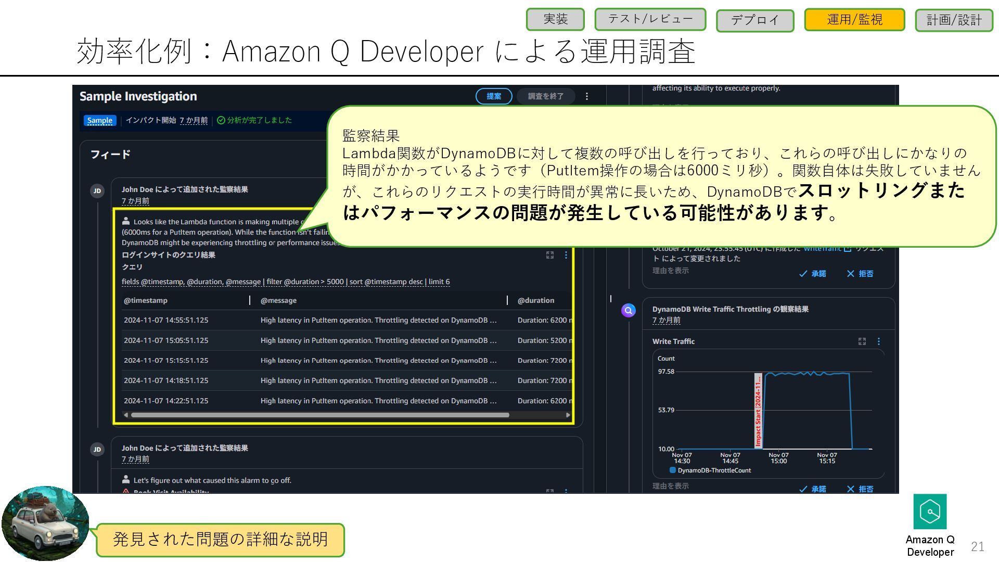Screen dimensions: 999x562
Task: Click 承諾 under the Write Traffic chart
Action: [813, 489]
